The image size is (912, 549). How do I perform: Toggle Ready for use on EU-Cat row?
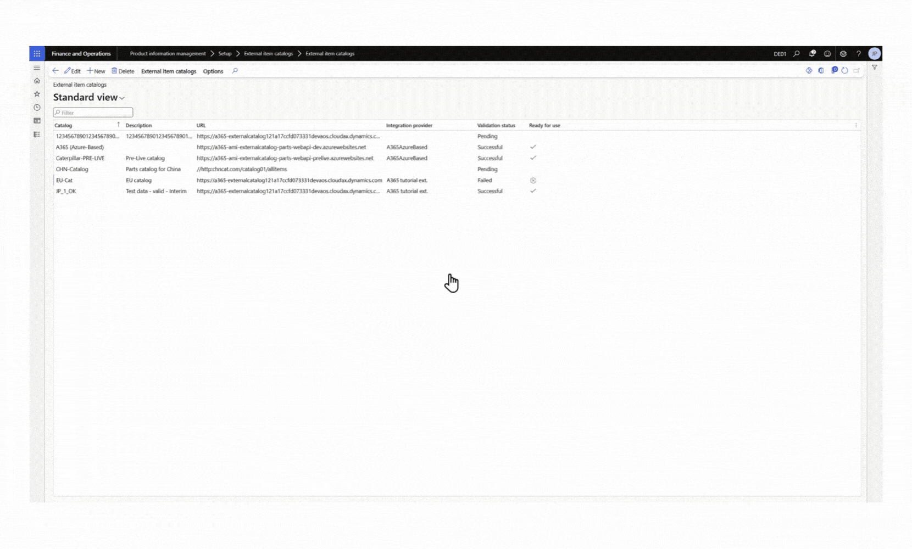click(x=533, y=180)
